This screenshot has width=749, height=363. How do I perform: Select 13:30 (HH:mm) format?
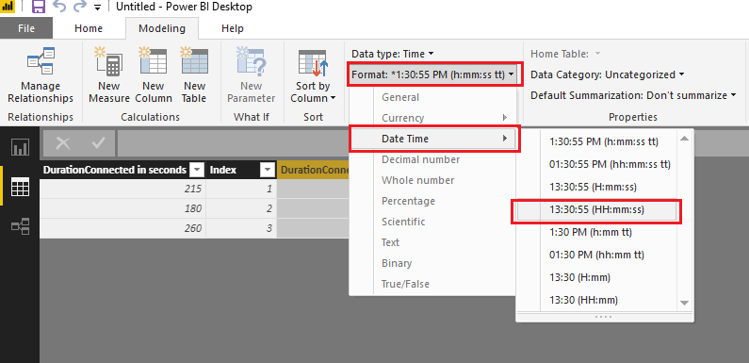pos(597,300)
